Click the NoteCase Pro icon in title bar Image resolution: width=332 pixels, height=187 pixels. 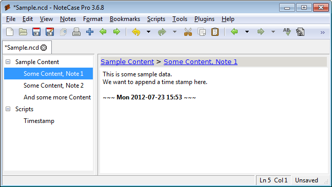7,8
